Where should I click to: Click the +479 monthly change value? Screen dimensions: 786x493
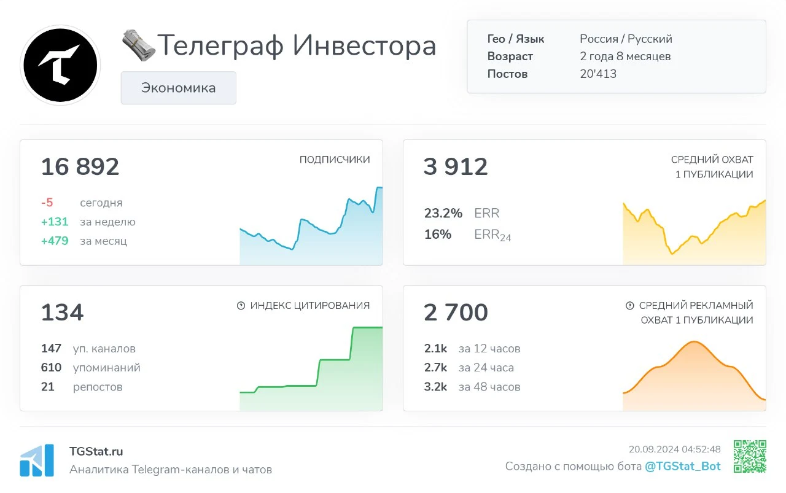[55, 241]
